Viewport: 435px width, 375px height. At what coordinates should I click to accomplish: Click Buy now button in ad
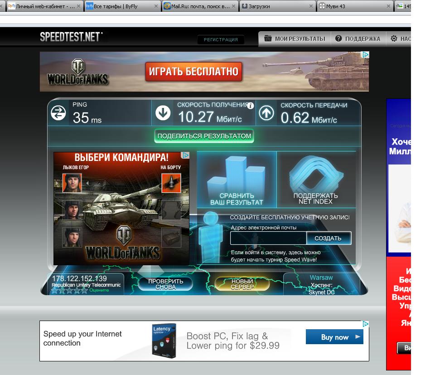tap(334, 337)
